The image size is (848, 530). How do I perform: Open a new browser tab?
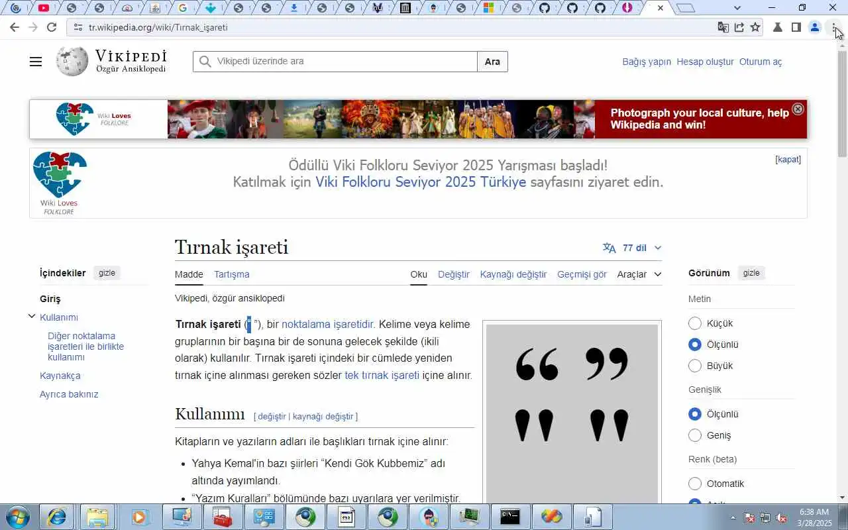pyautogui.click(x=686, y=8)
